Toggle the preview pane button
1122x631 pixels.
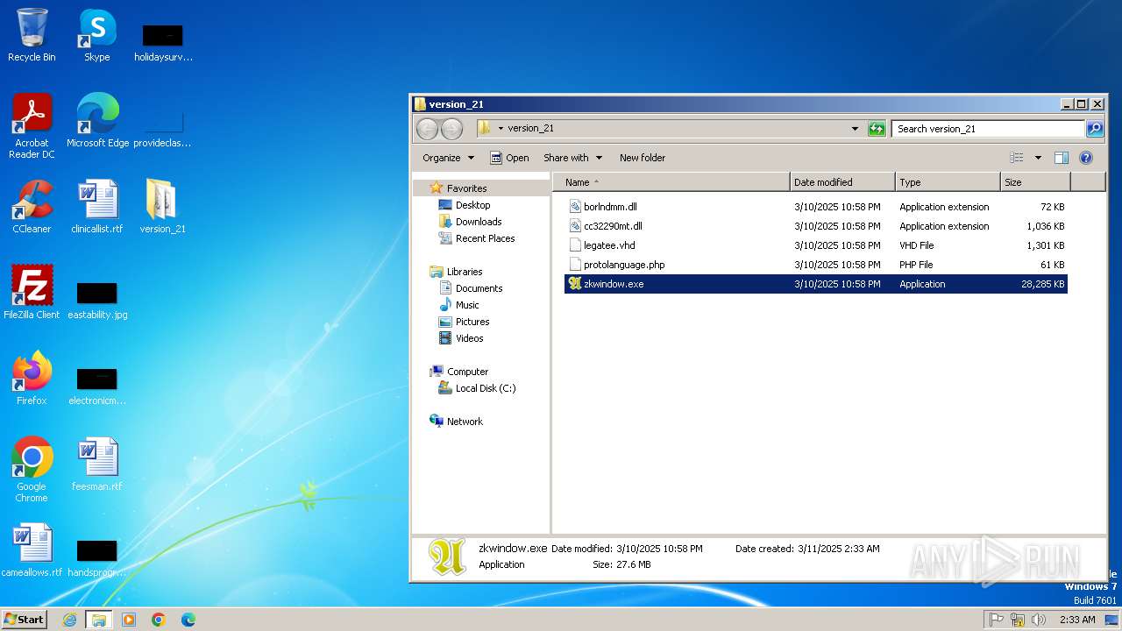pos(1061,158)
